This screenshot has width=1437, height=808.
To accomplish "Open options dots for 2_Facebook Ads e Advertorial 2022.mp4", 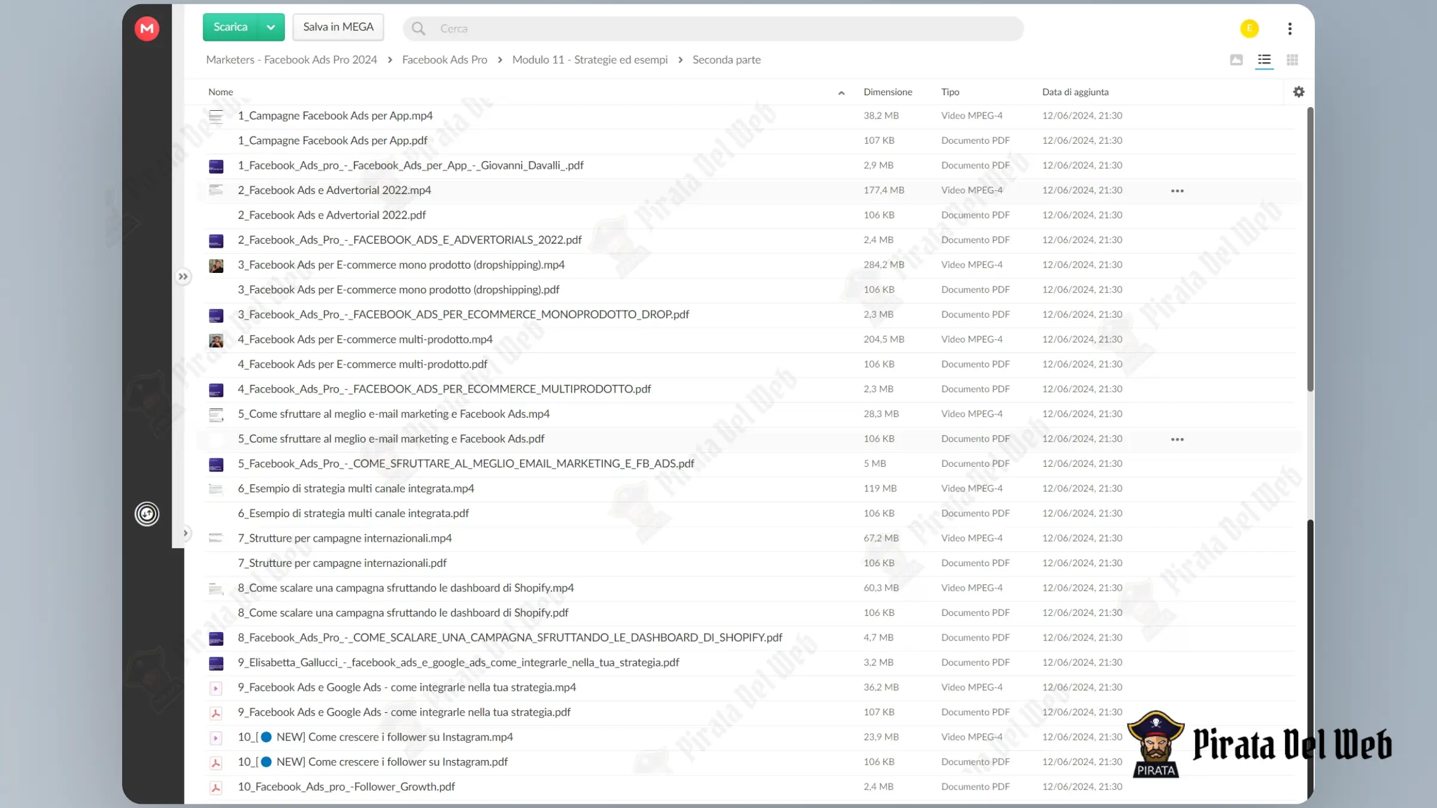I will (x=1177, y=191).
